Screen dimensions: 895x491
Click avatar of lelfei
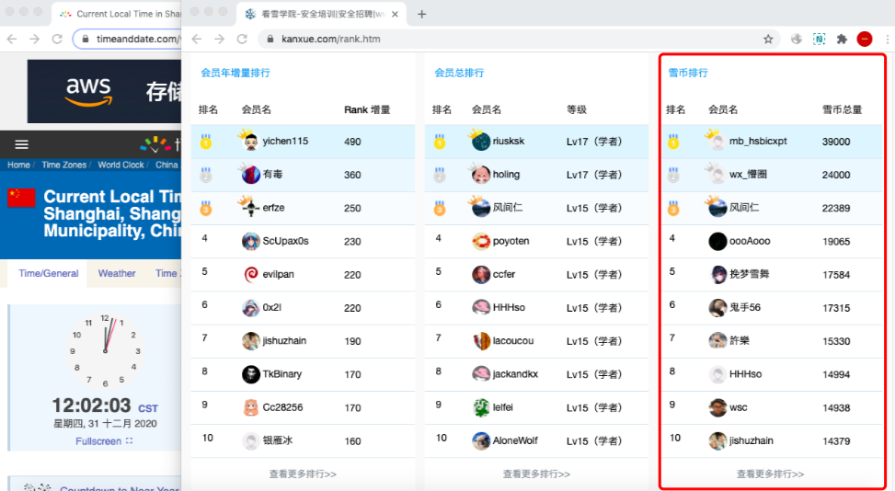click(480, 407)
